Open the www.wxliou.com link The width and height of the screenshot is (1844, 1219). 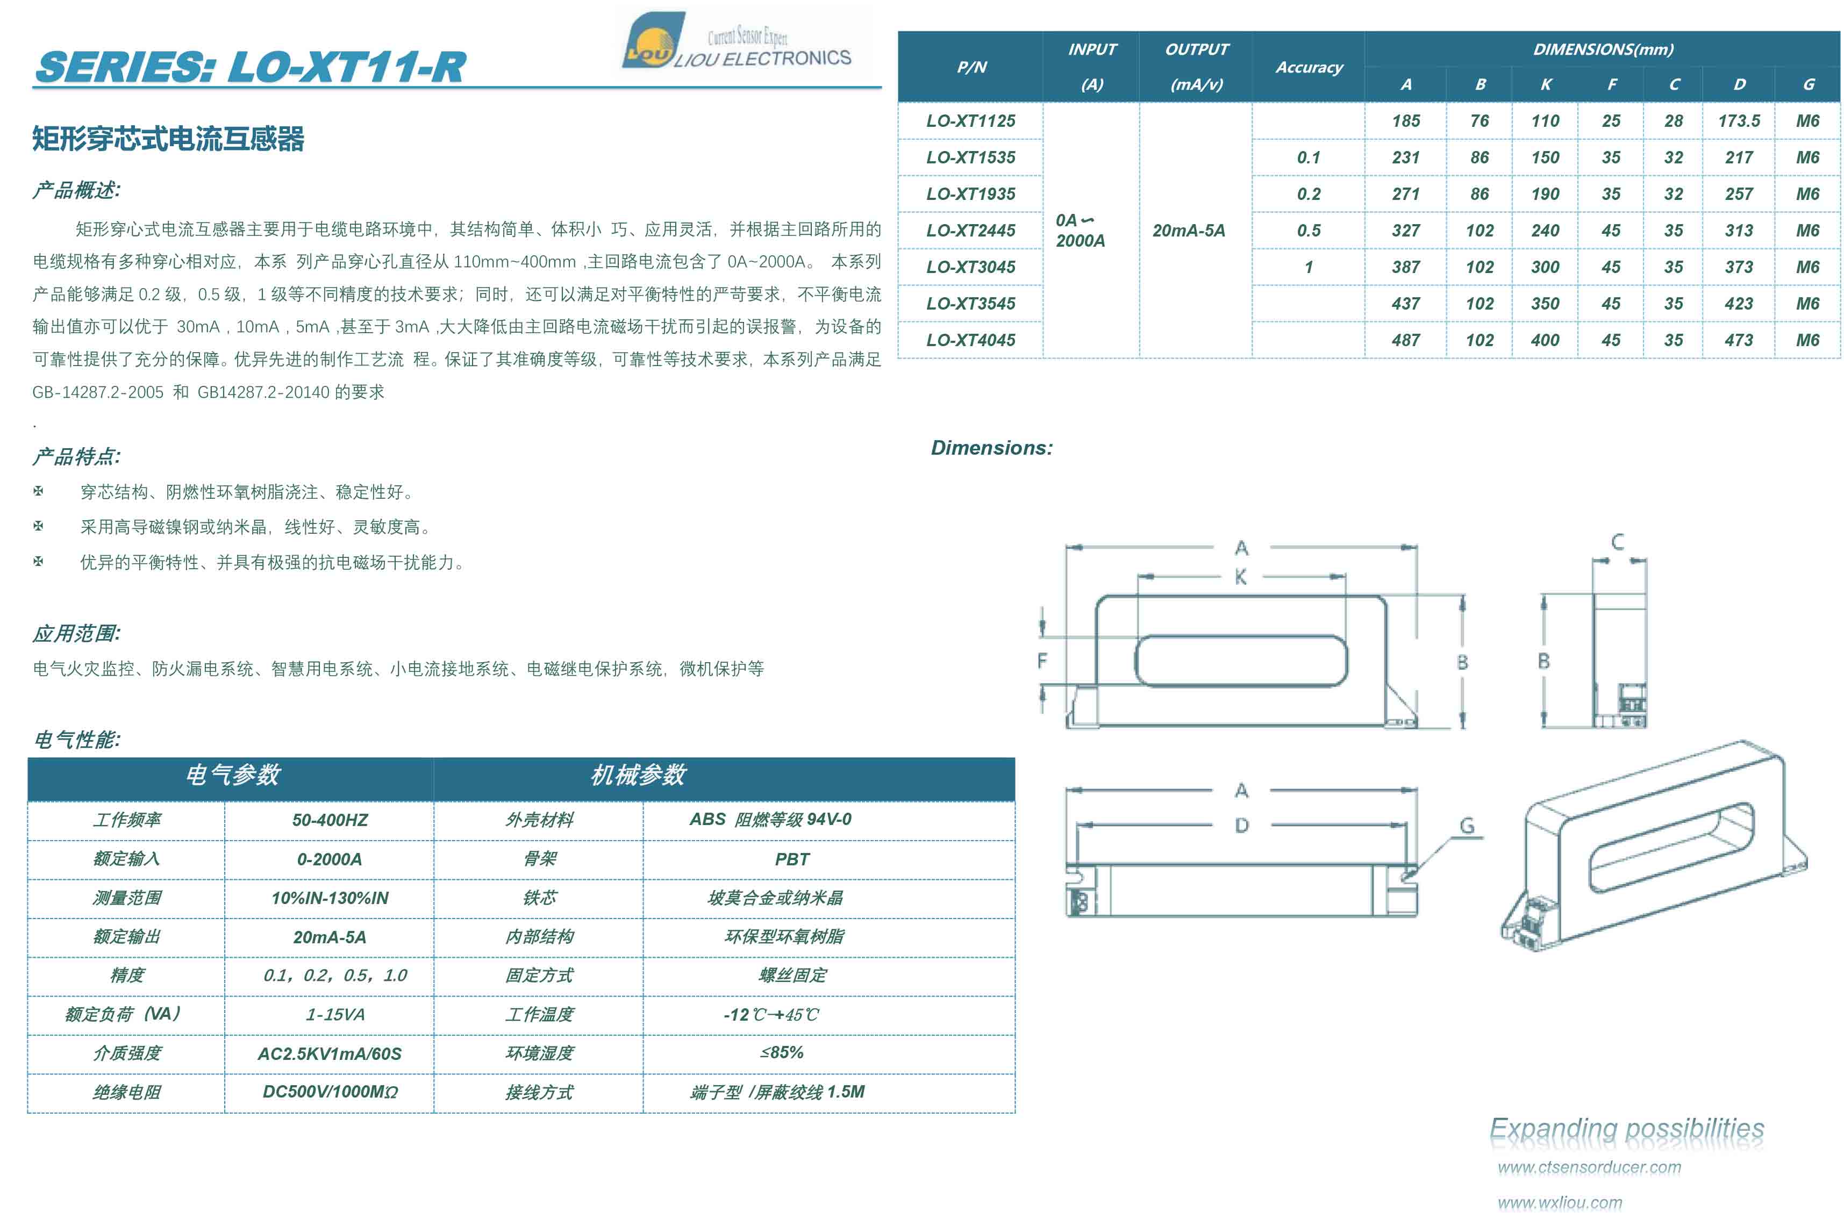1560,1202
